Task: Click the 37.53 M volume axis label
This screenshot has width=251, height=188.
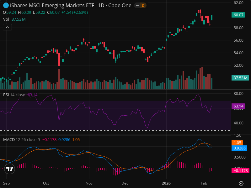Action: tap(240, 78)
